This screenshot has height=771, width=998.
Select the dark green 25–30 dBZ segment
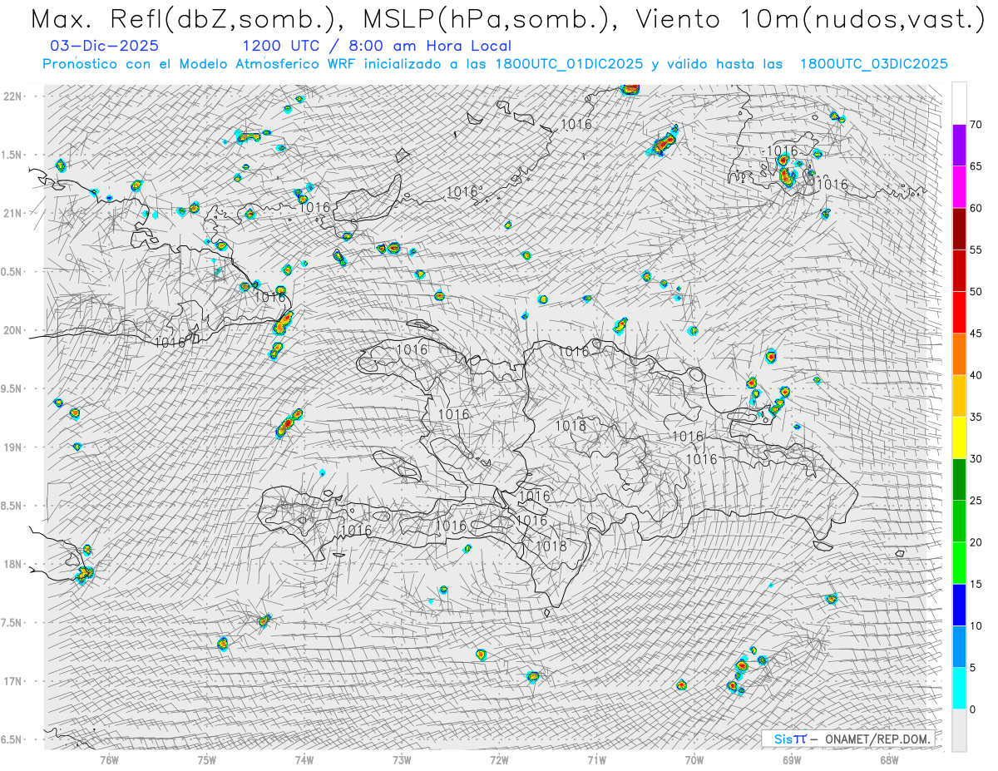coord(959,480)
